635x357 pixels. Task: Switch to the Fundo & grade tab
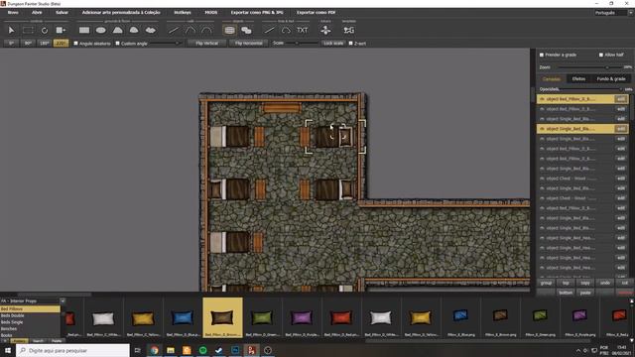pyautogui.click(x=611, y=79)
